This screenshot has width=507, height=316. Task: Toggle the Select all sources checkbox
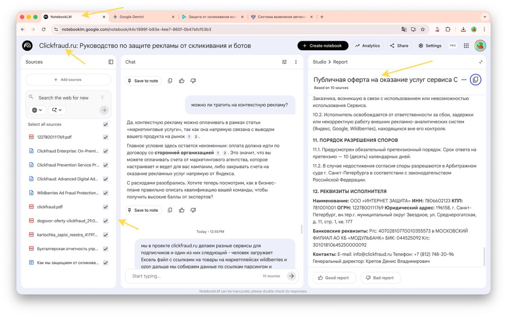106,125
